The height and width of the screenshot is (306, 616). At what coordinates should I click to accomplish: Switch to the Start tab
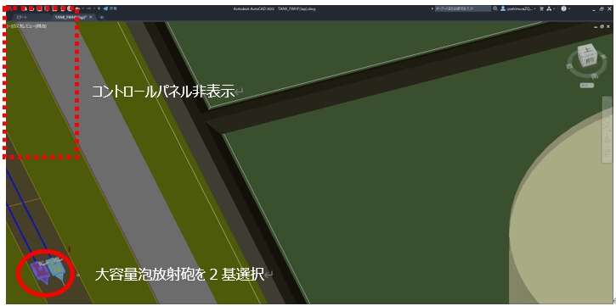tap(21, 17)
